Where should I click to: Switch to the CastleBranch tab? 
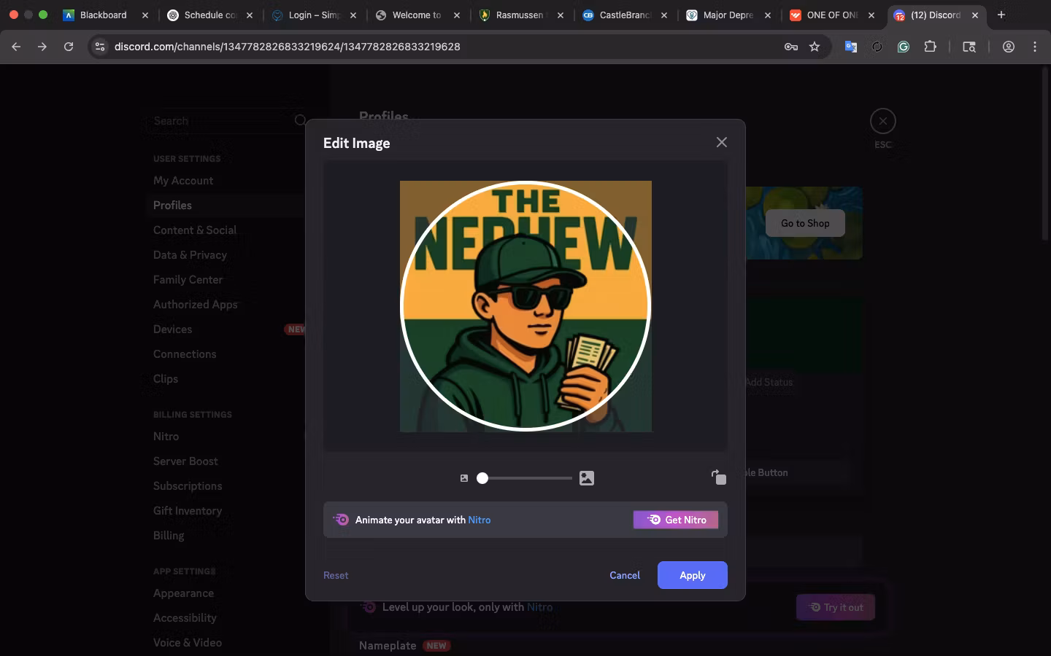pos(625,15)
